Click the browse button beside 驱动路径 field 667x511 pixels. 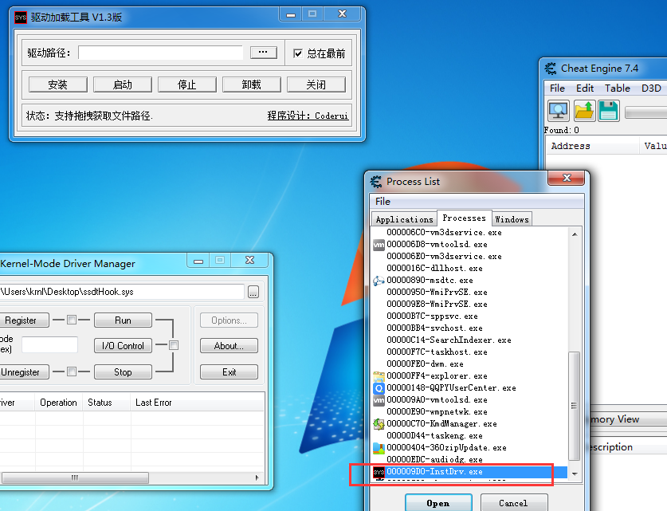[263, 53]
